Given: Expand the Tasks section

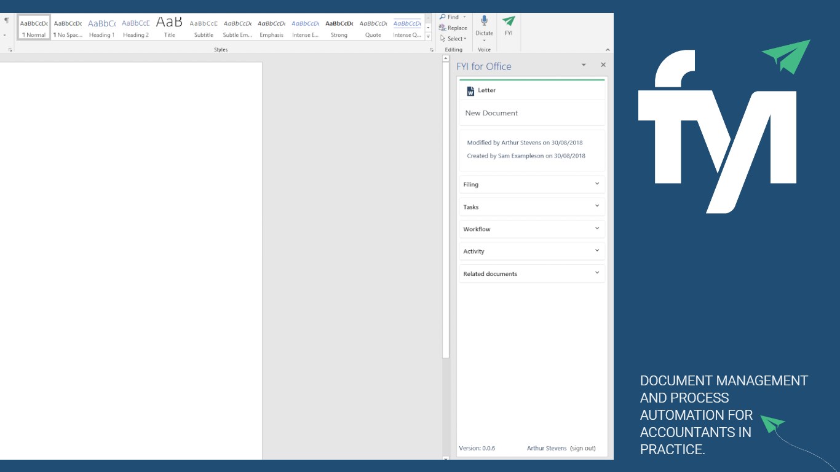Looking at the screenshot, I should [x=532, y=207].
